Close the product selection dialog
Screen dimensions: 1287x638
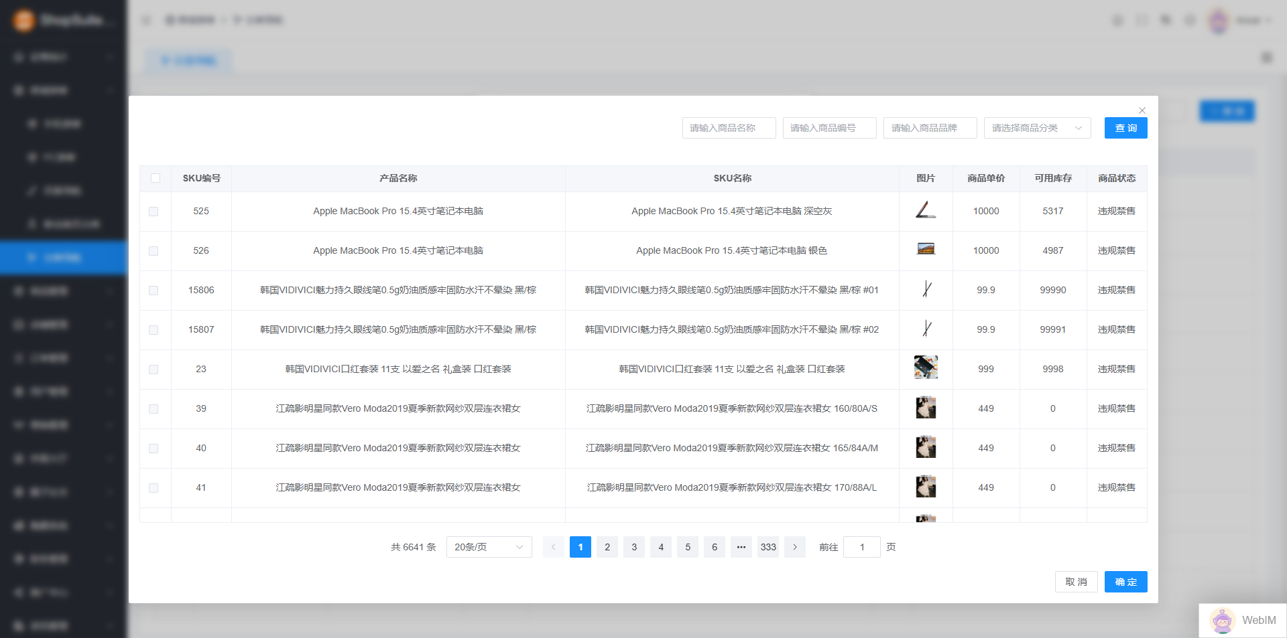[1142, 110]
